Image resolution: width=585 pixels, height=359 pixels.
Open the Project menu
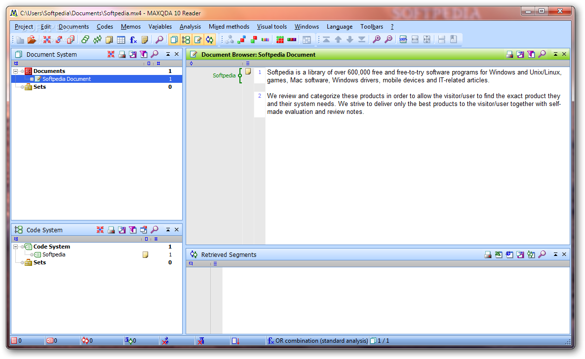24,27
